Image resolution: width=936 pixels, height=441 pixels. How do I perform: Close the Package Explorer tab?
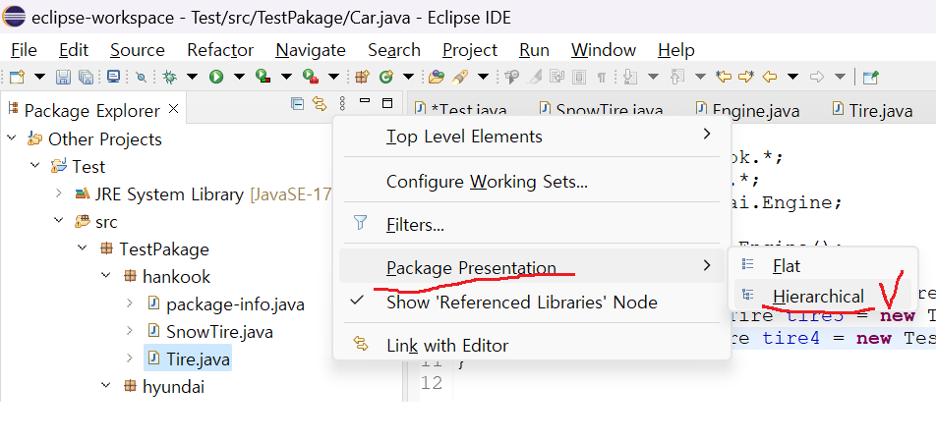(x=173, y=109)
